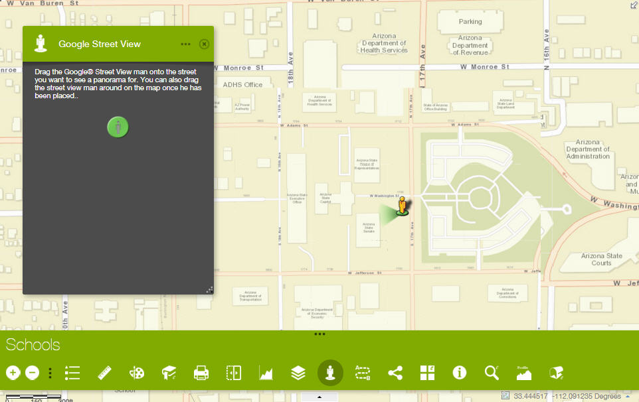Click the Parking building label
The height and width of the screenshot is (402, 639).
tap(470, 22)
